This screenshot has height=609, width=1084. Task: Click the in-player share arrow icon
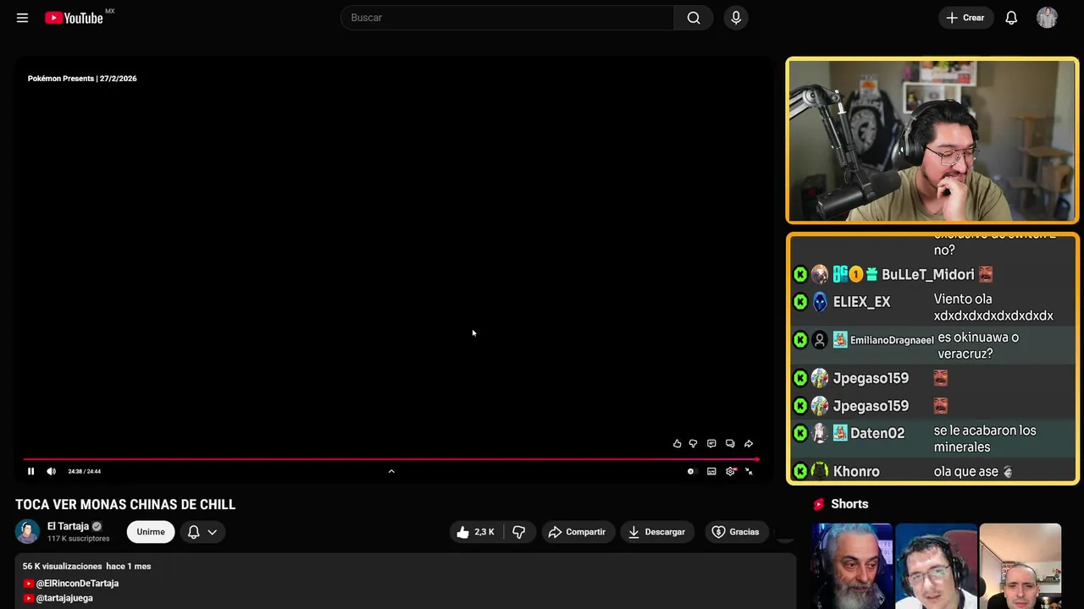(x=749, y=443)
